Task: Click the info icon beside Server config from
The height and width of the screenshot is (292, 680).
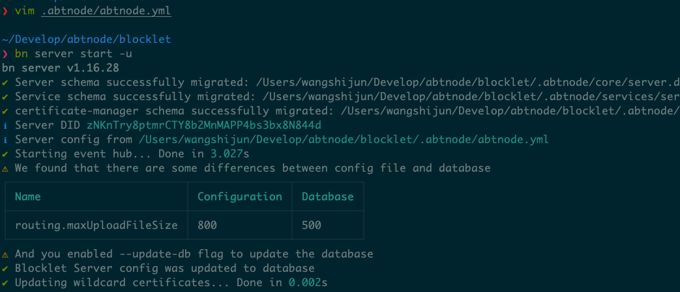Action: tap(5, 140)
